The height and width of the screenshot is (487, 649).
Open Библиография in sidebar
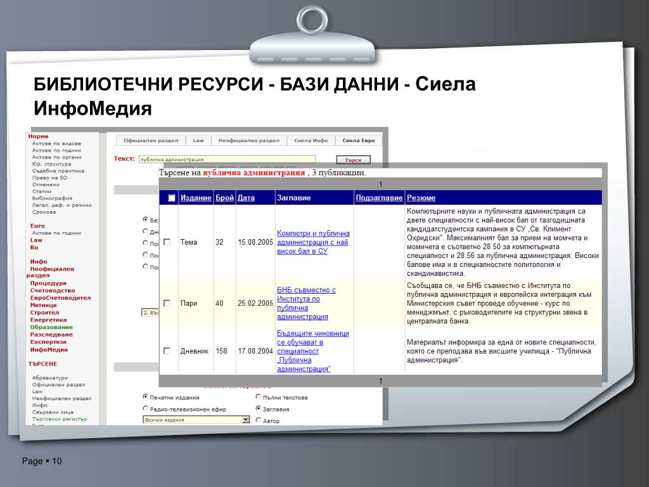52,198
